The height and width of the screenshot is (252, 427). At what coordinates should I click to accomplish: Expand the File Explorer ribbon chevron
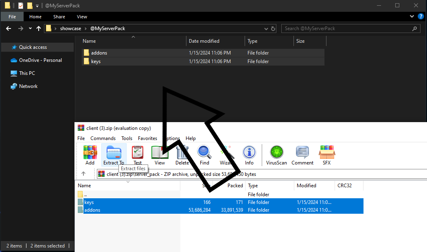pyautogui.click(x=412, y=17)
